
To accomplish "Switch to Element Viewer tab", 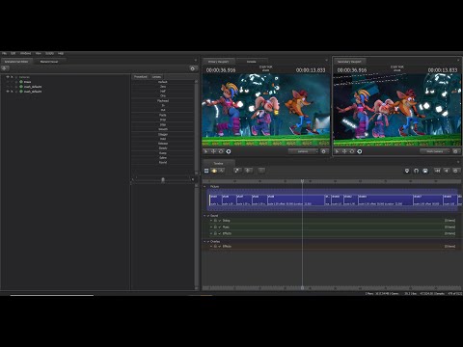I will click(x=49, y=62).
